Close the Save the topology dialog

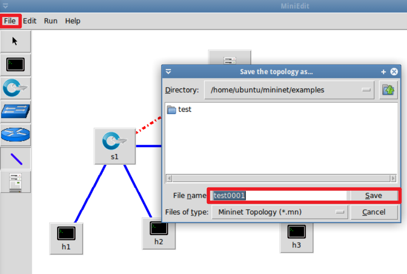point(394,72)
